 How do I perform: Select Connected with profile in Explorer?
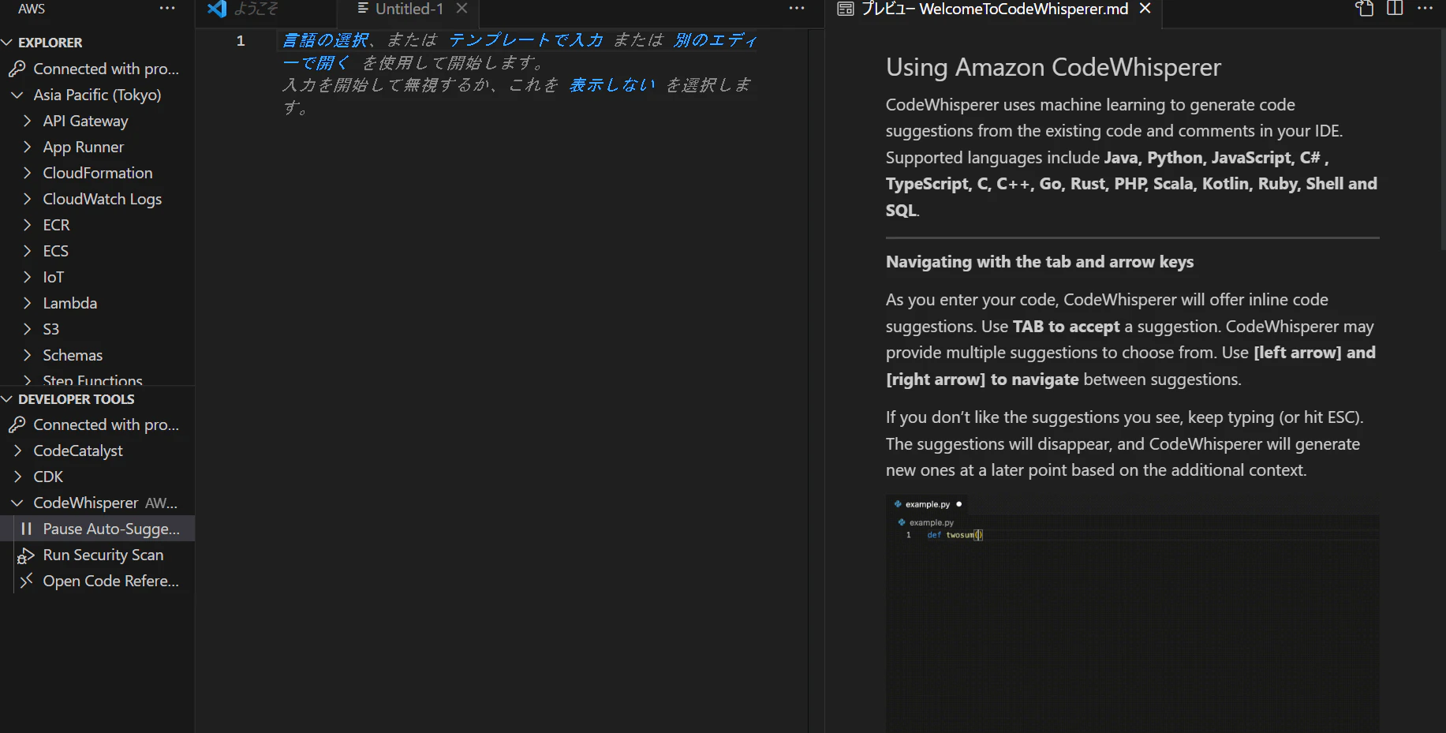tap(97, 69)
